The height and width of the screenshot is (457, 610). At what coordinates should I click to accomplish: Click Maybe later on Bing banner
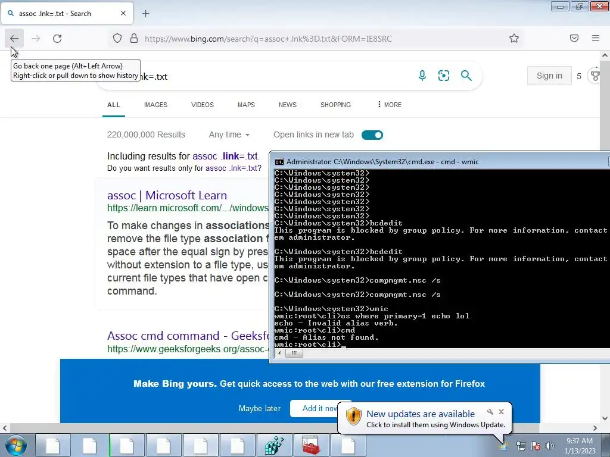[260, 408]
